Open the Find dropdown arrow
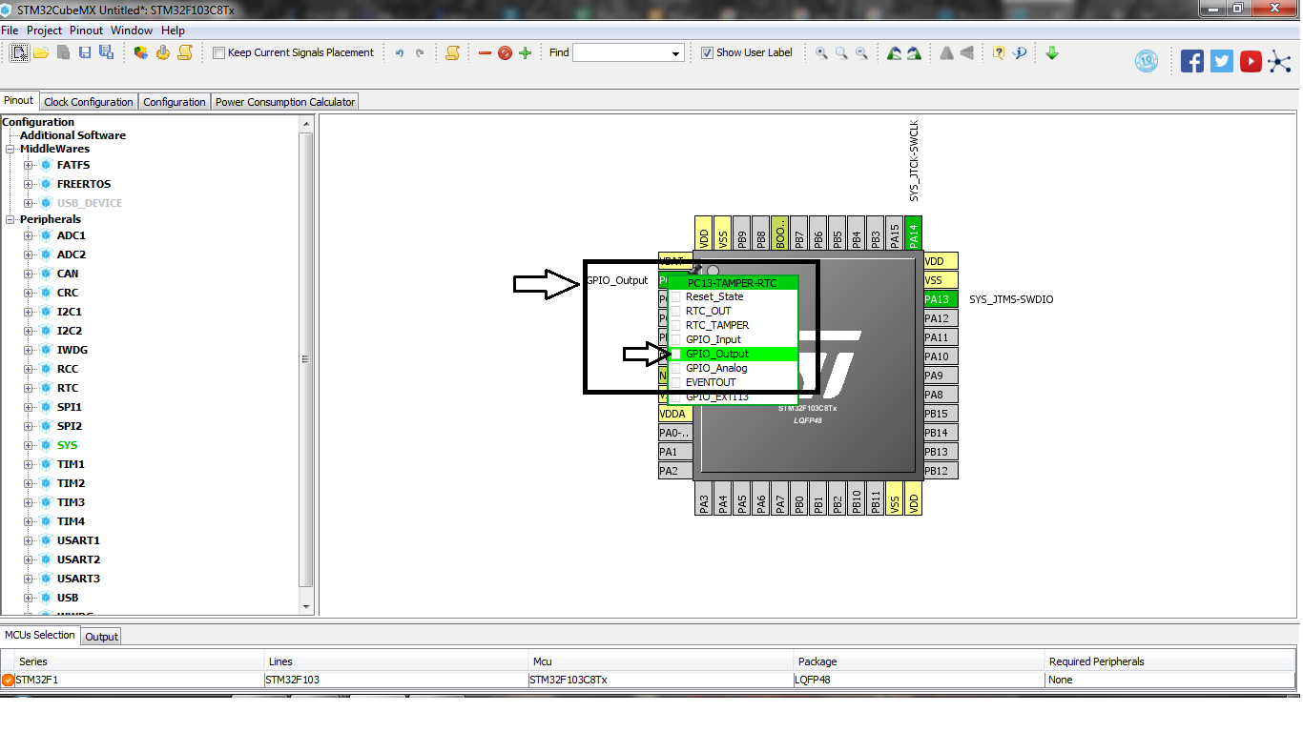This screenshot has width=1303, height=732. click(676, 53)
